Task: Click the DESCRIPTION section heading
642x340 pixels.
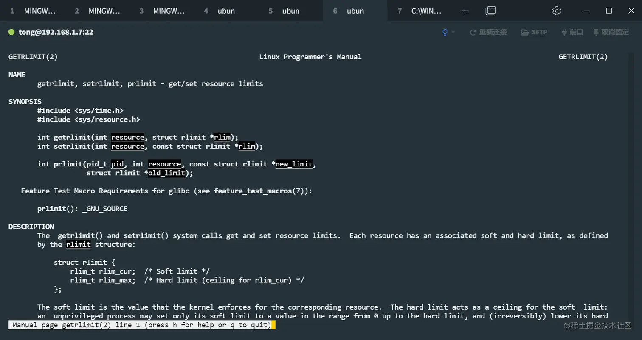Action: (x=31, y=227)
